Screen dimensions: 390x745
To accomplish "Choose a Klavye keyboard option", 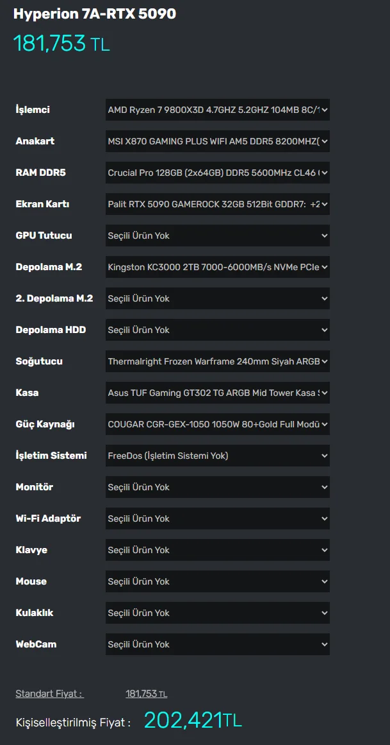I will click(217, 550).
